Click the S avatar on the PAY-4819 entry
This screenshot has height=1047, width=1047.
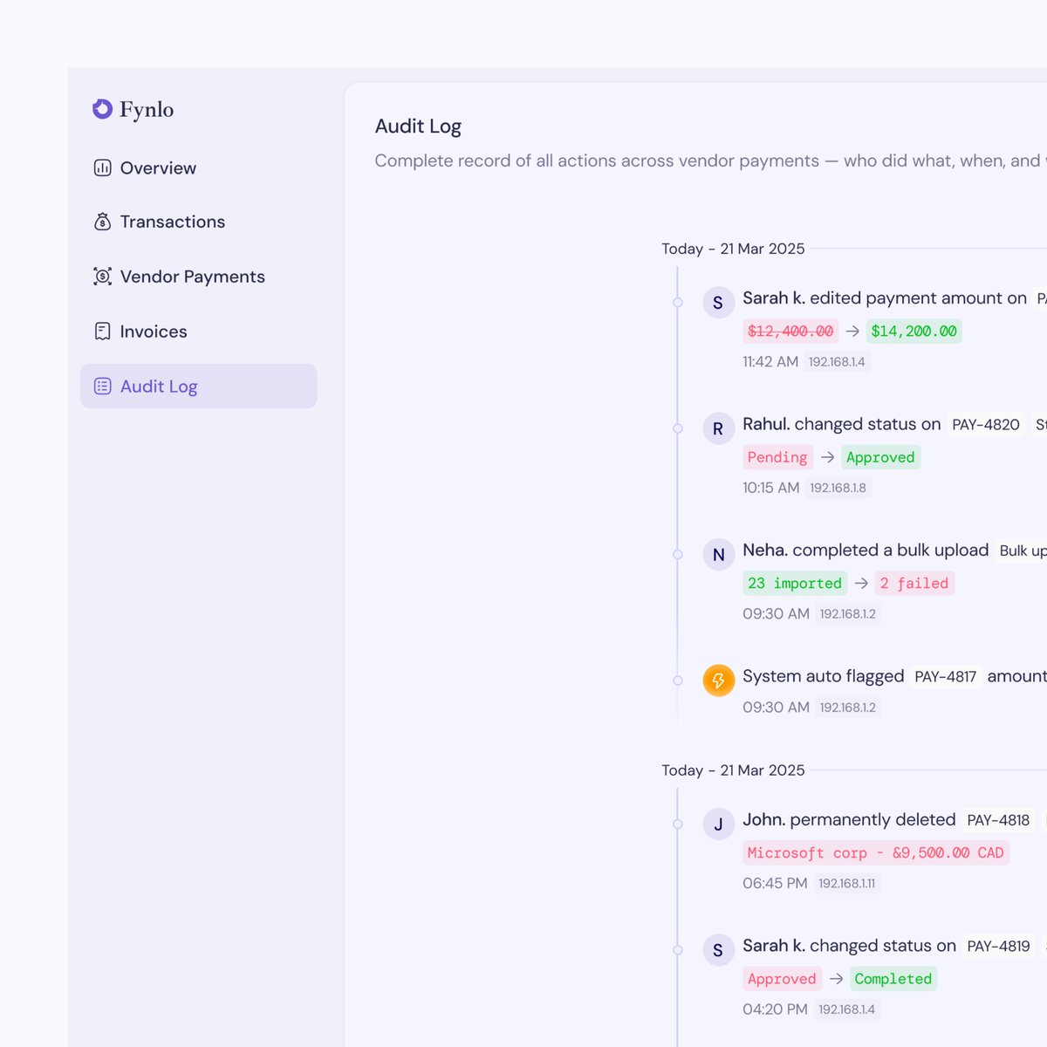pyautogui.click(x=719, y=950)
